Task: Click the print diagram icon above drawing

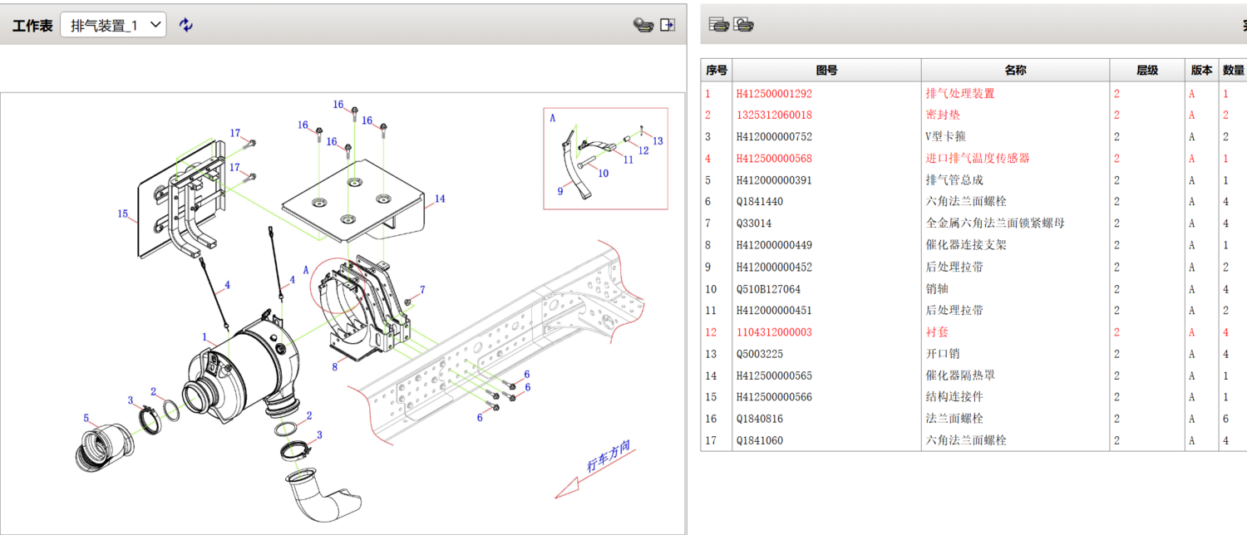Action: point(643,25)
